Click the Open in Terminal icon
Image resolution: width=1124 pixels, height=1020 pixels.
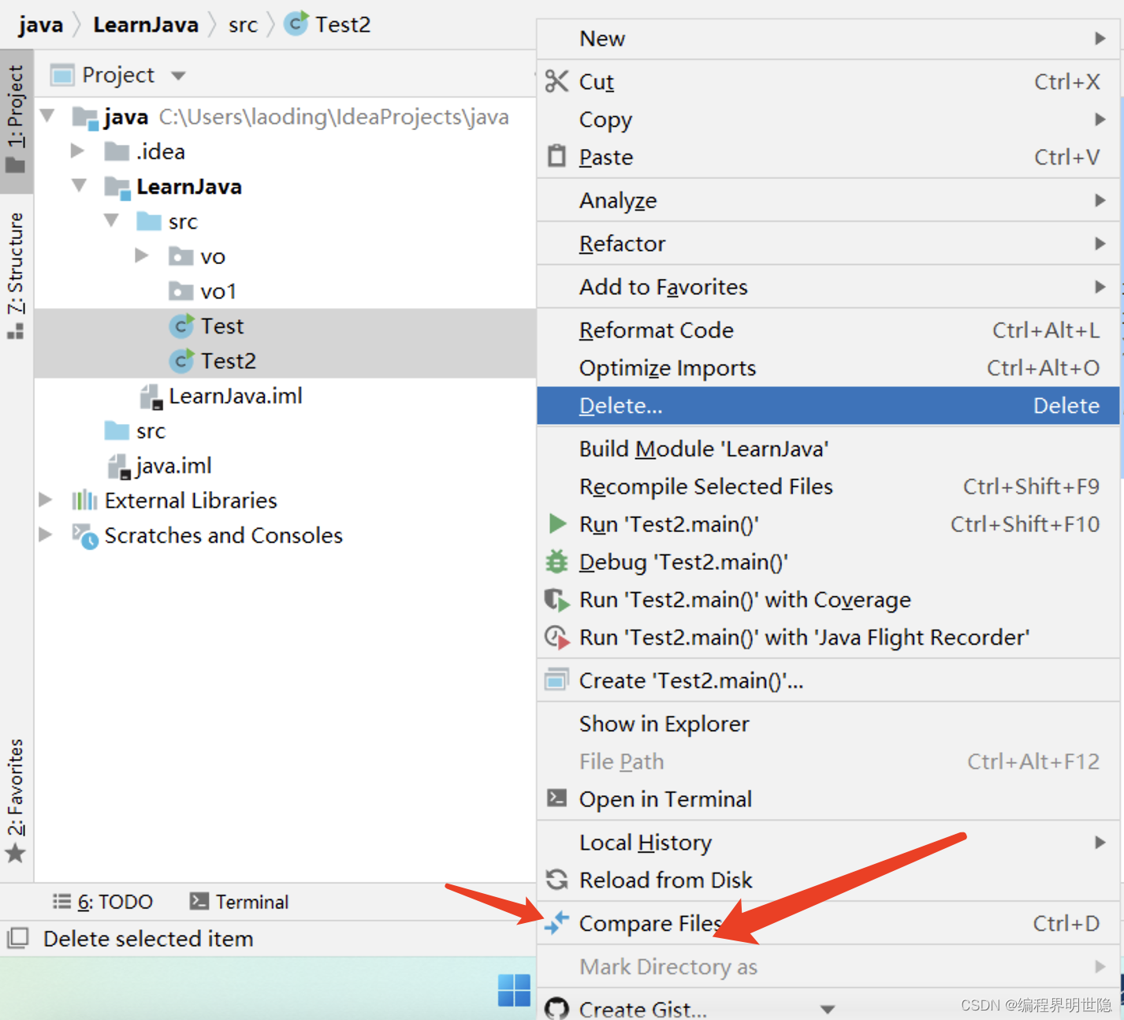556,798
